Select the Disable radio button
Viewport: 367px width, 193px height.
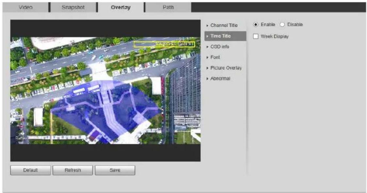pos(282,24)
